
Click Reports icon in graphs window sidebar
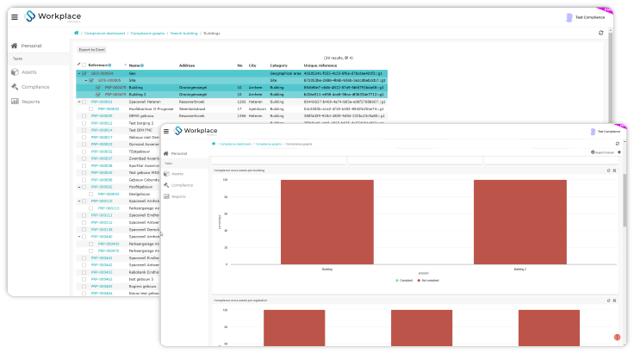click(166, 196)
